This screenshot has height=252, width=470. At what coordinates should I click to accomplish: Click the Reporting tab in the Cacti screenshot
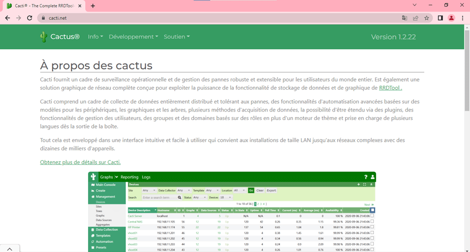[x=129, y=177]
